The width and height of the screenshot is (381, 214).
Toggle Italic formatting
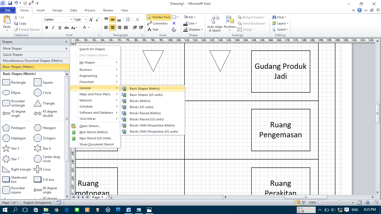coord(53,28)
